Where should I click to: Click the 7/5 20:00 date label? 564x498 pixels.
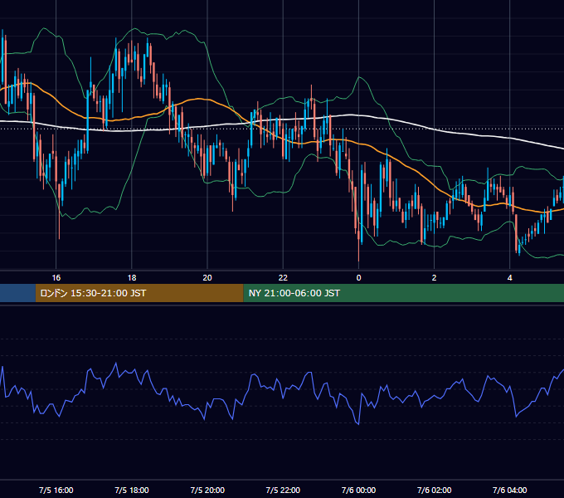coord(207,490)
